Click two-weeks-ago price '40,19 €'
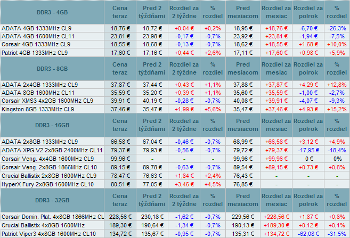The width and height of the screenshot is (350, 238). click(x=152, y=101)
